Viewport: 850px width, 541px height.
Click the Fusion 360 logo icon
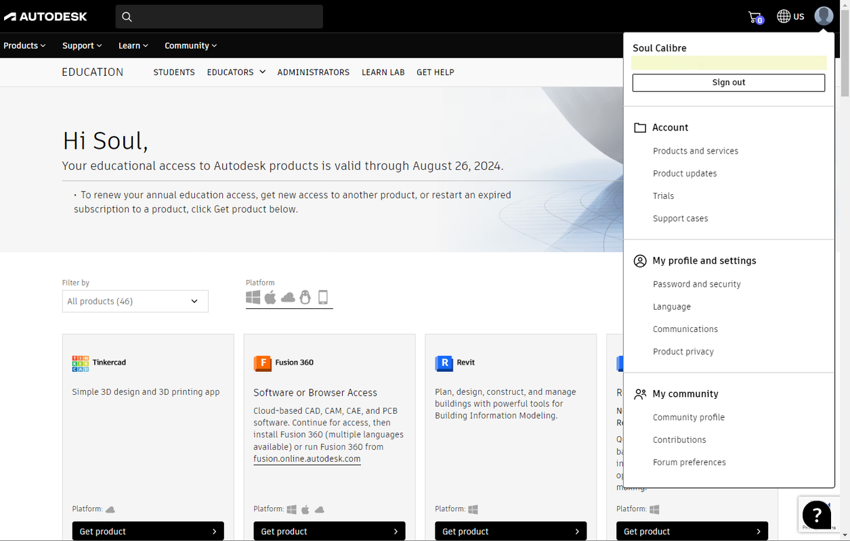262,363
